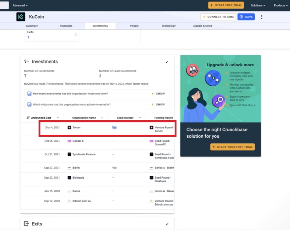Image resolution: width=290 pixels, height=230 pixels.
Task: Open the Technology tab
Action: (168, 26)
